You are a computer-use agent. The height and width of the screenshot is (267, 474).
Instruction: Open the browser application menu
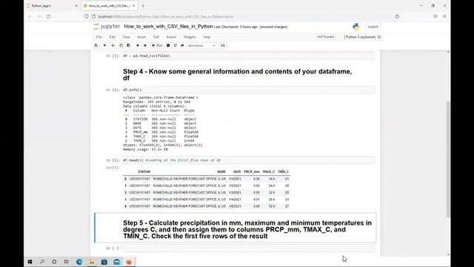click(x=444, y=16)
